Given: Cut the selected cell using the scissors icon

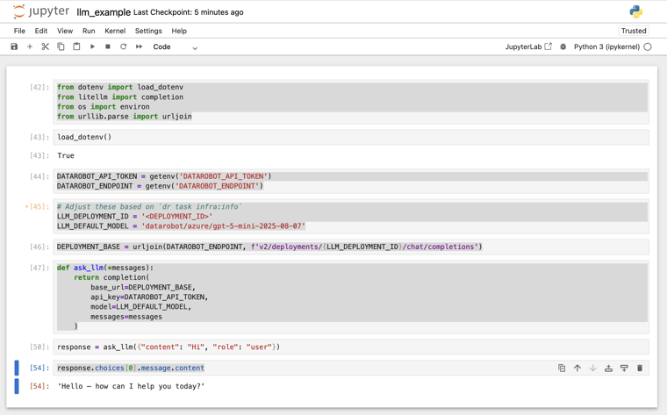Looking at the screenshot, I should point(45,47).
